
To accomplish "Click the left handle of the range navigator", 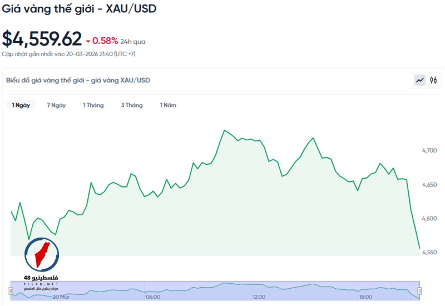I will click(11, 290).
